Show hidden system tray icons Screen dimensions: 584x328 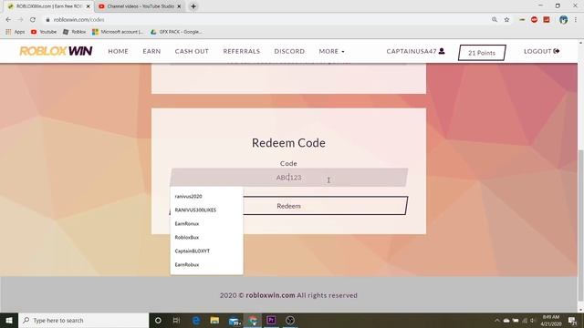pos(496,321)
